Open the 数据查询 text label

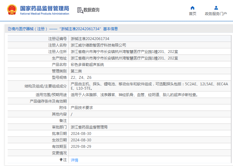pos(91,10)
